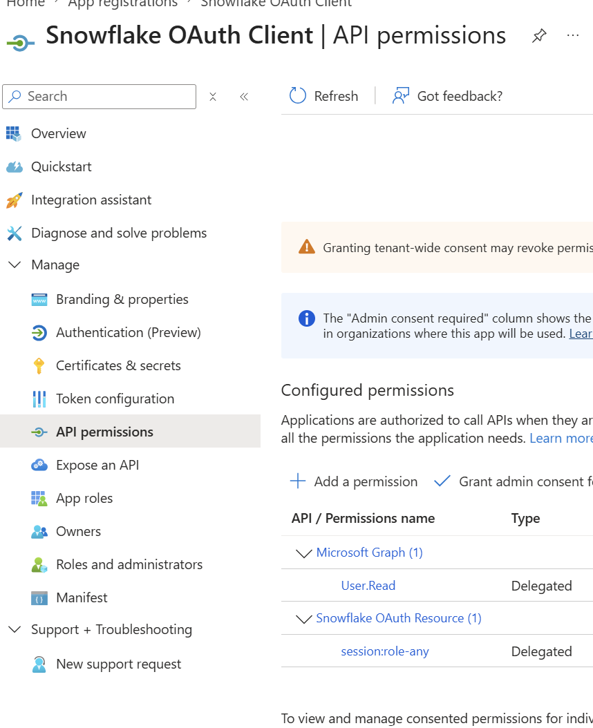Click Delegated in the session:role-any row
This screenshot has height=728, width=593.
[541, 652]
